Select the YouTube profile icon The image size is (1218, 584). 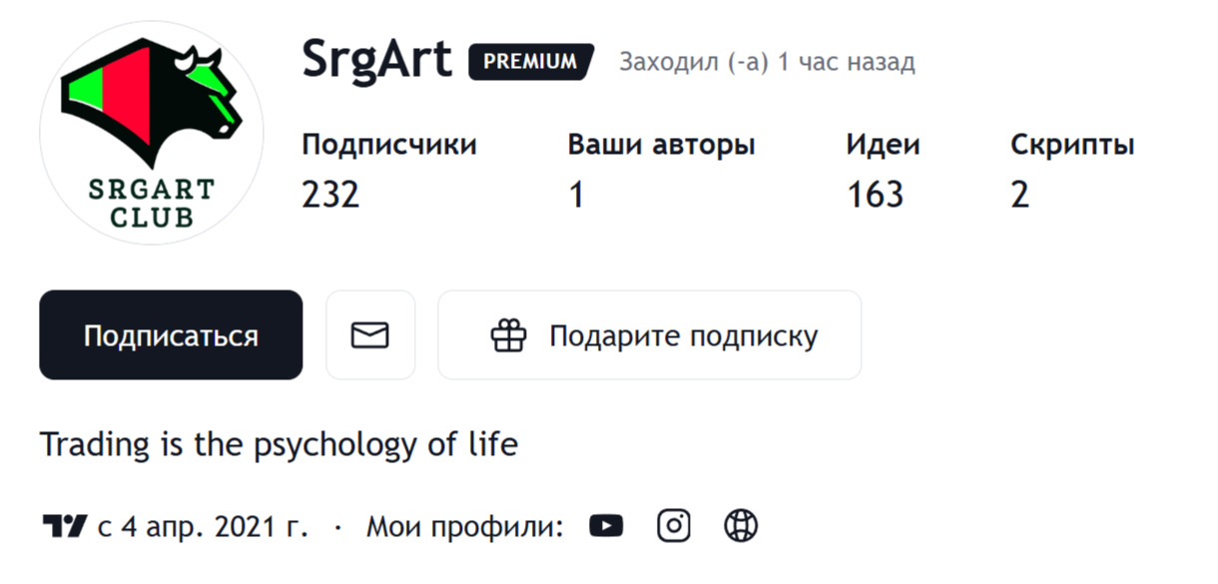607,523
